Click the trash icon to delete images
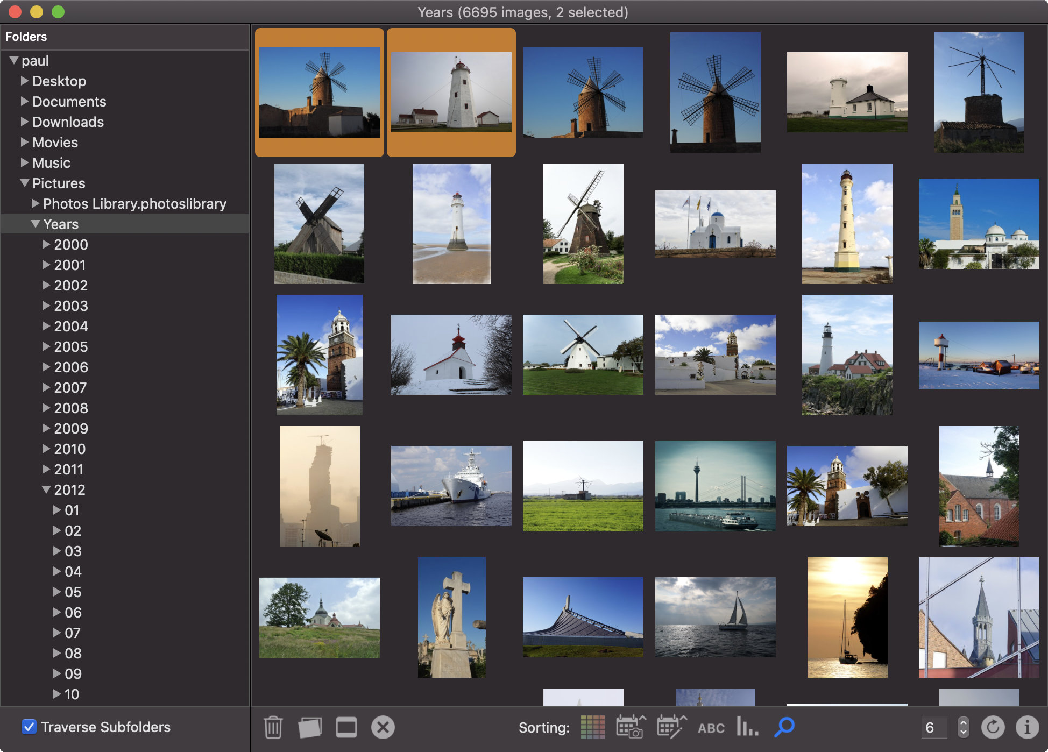1048x752 pixels. [273, 727]
